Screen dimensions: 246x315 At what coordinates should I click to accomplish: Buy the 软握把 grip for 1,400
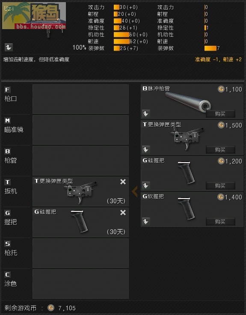tap(220, 222)
